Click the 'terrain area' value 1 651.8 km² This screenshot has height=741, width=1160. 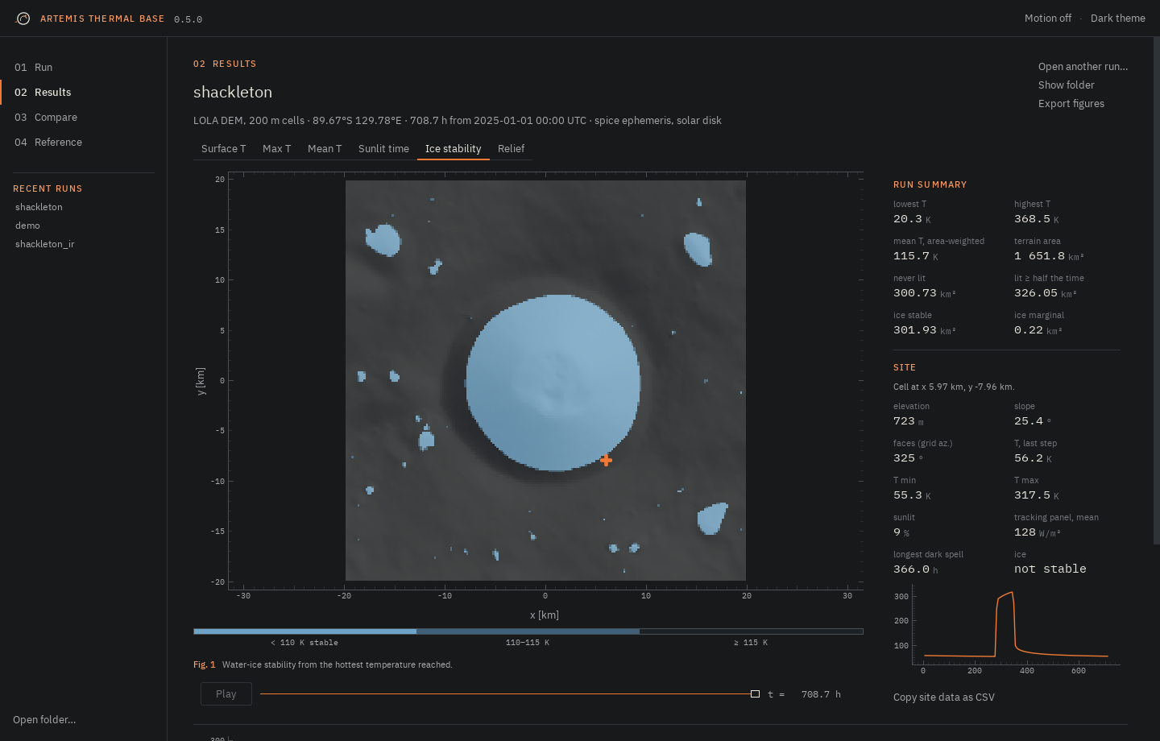pyautogui.click(x=1049, y=256)
